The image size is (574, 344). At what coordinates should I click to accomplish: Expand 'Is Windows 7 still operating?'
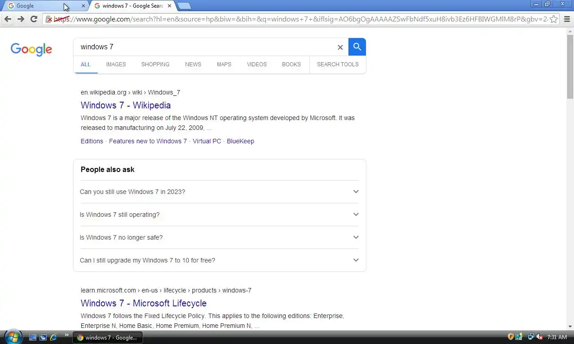[220, 215]
